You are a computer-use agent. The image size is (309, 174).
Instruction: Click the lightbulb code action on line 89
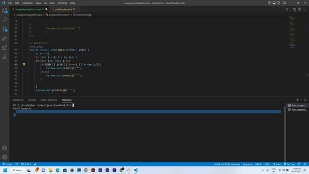[24, 64]
